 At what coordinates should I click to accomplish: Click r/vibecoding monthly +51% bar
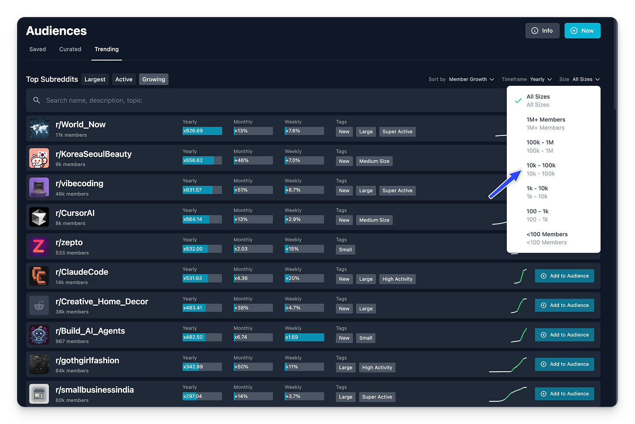pyautogui.click(x=253, y=190)
